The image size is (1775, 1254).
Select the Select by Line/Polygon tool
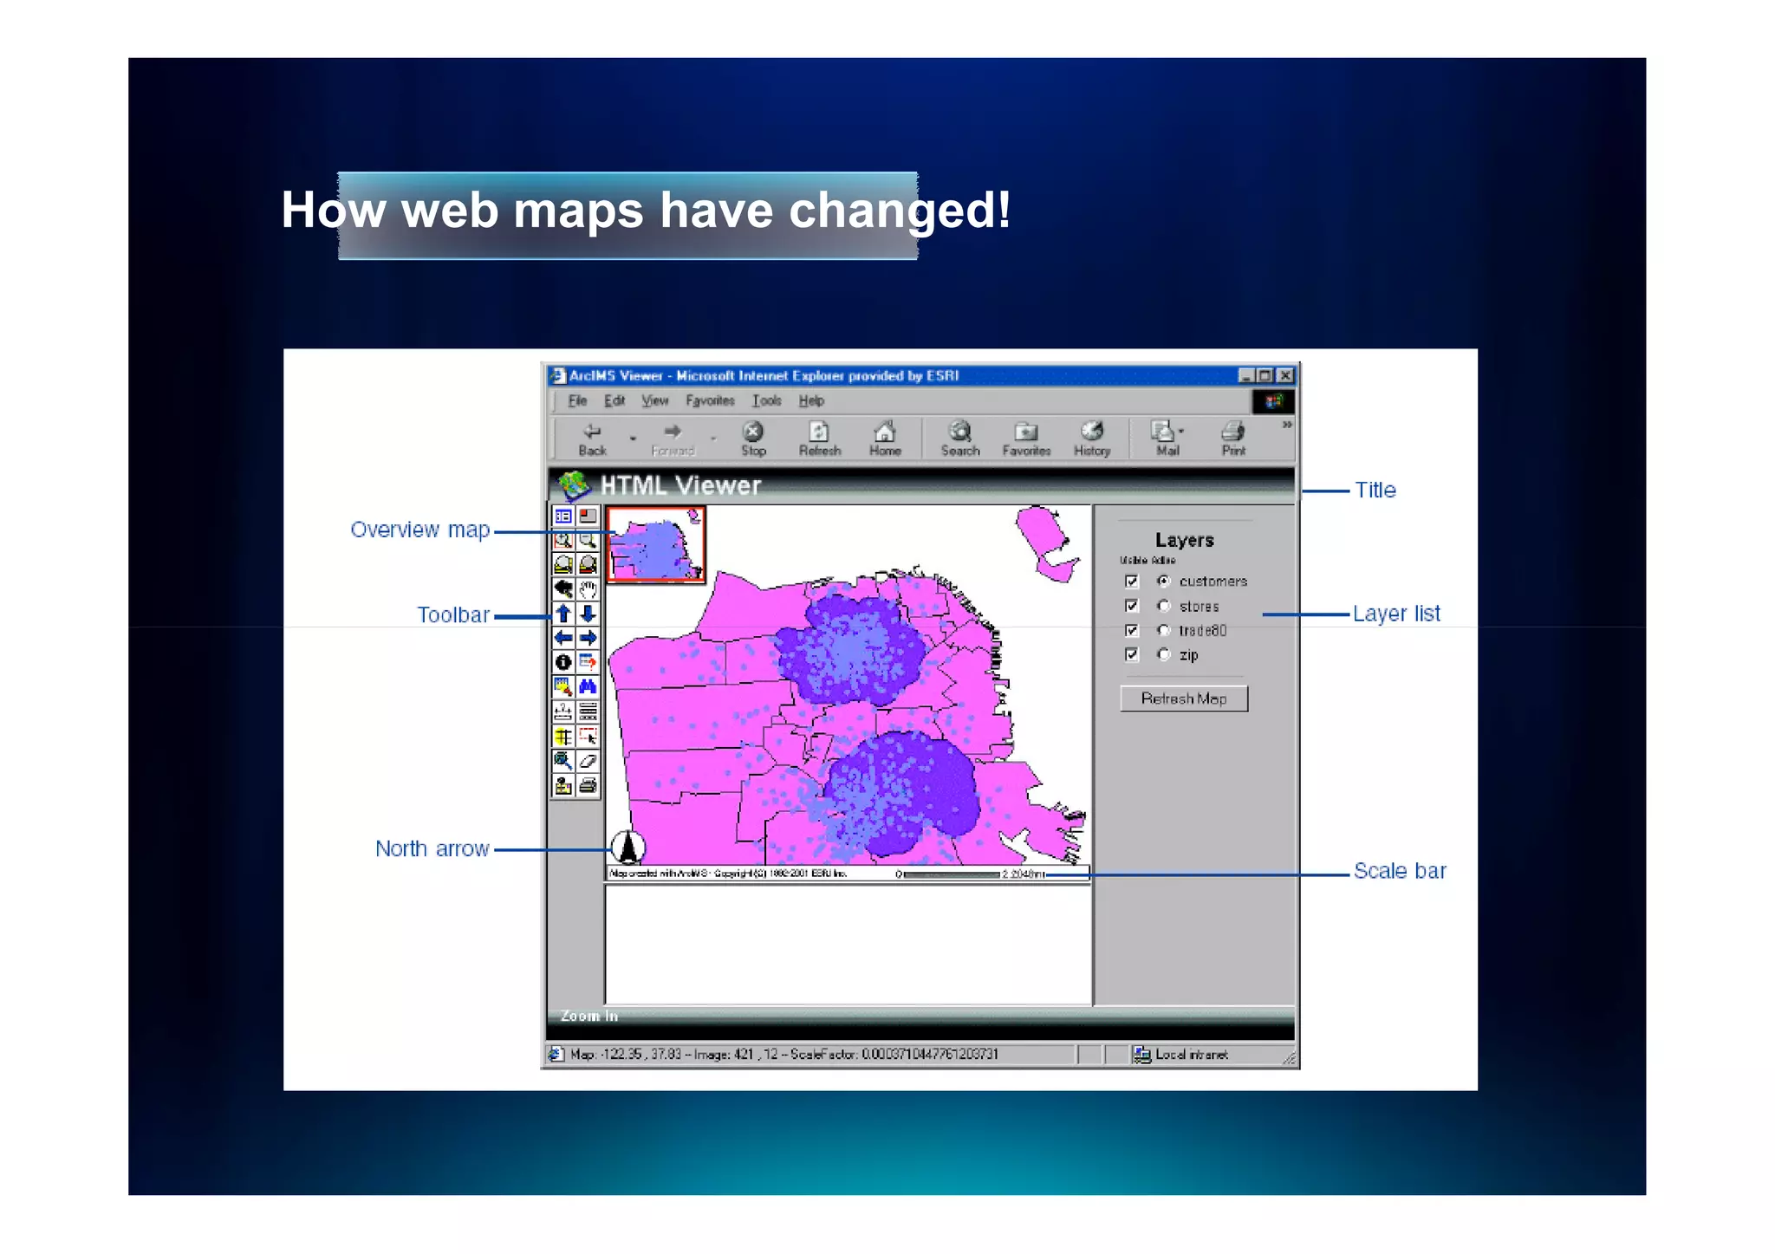[x=563, y=761]
